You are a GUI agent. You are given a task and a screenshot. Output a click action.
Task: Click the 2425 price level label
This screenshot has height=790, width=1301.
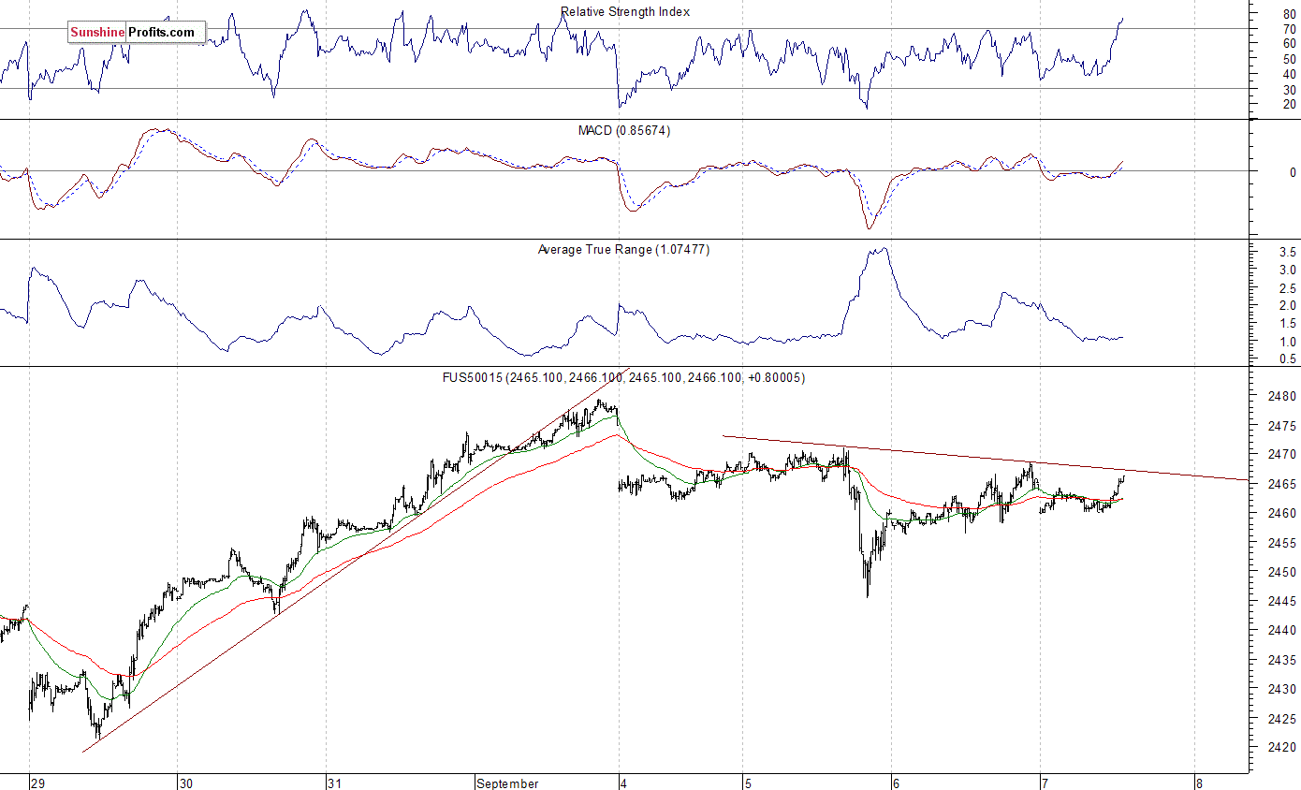[x=1283, y=720]
